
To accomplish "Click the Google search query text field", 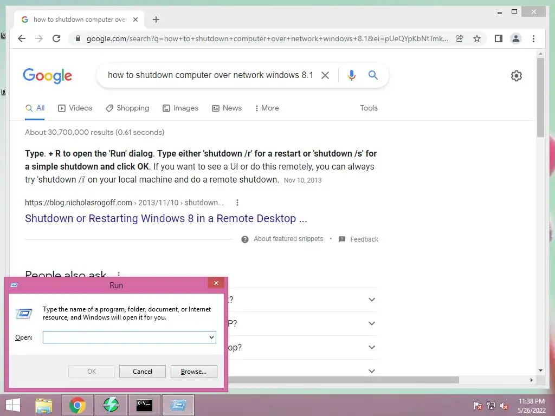I will pos(210,75).
